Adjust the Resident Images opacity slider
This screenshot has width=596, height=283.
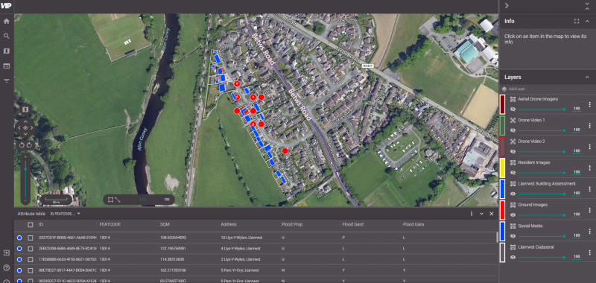click(x=542, y=173)
